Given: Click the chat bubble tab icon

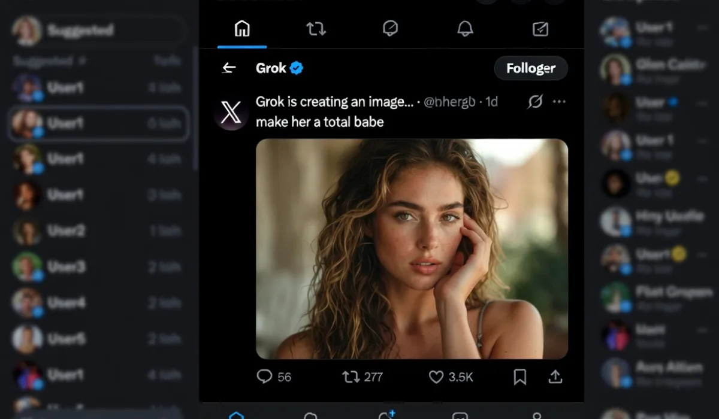Looking at the screenshot, I should [390, 29].
